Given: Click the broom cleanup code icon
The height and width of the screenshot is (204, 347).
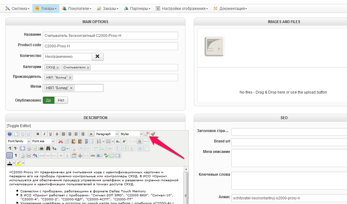Looking at the screenshot, I should pos(153,134).
